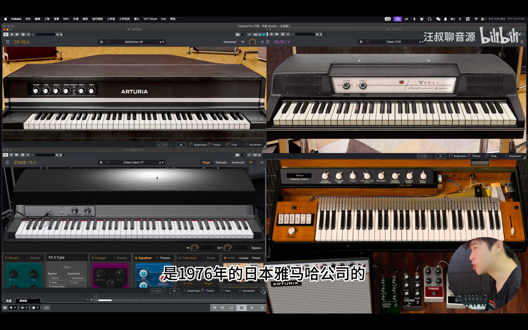Stop playback in the Cubase transport
Viewport: 528px width, 330px height.
(242, 308)
